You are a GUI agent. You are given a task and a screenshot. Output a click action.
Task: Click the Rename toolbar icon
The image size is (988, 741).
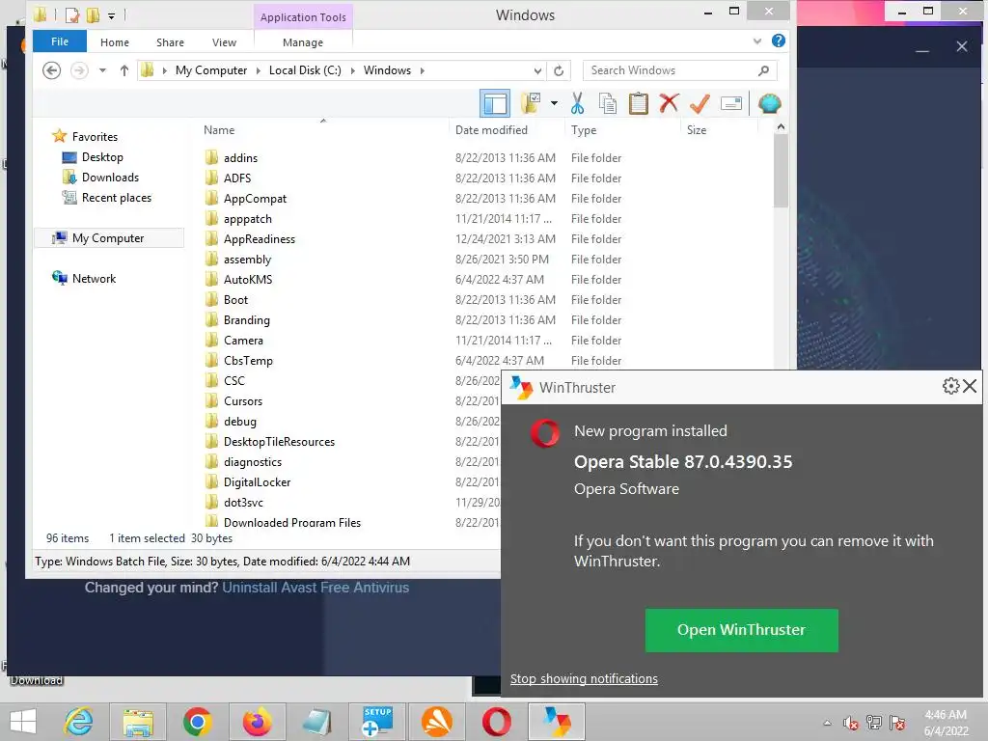pos(731,103)
